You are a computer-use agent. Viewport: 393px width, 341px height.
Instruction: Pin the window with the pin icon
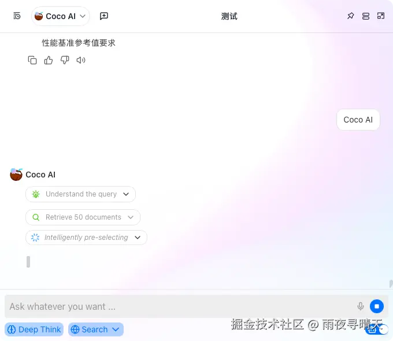coord(350,16)
